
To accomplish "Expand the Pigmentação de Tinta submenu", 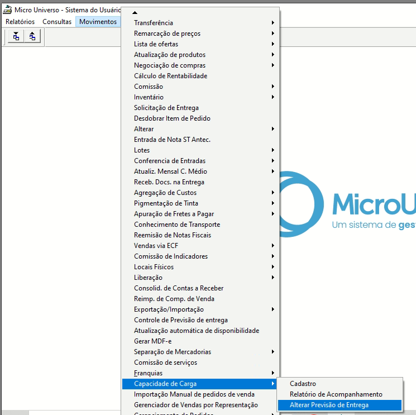I will [x=166, y=203].
